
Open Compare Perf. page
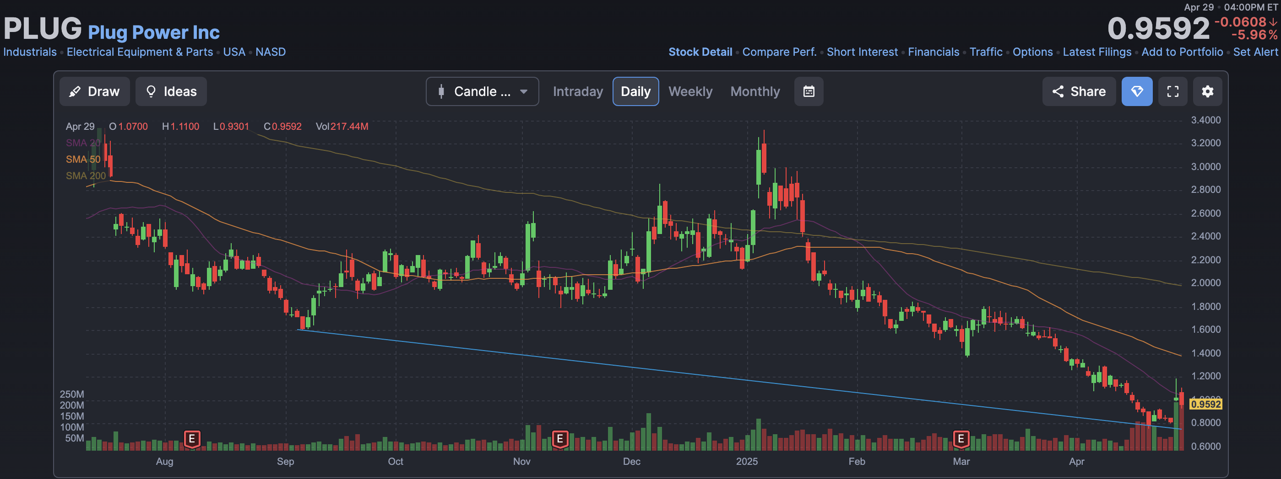(779, 52)
